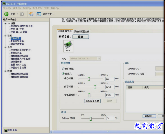Click the NVIDIA title bar logo icon
The width and height of the screenshot is (165, 134).
click(x=4, y=4)
